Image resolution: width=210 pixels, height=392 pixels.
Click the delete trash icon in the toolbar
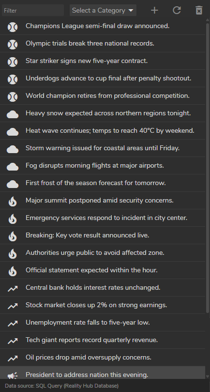pos(199,10)
